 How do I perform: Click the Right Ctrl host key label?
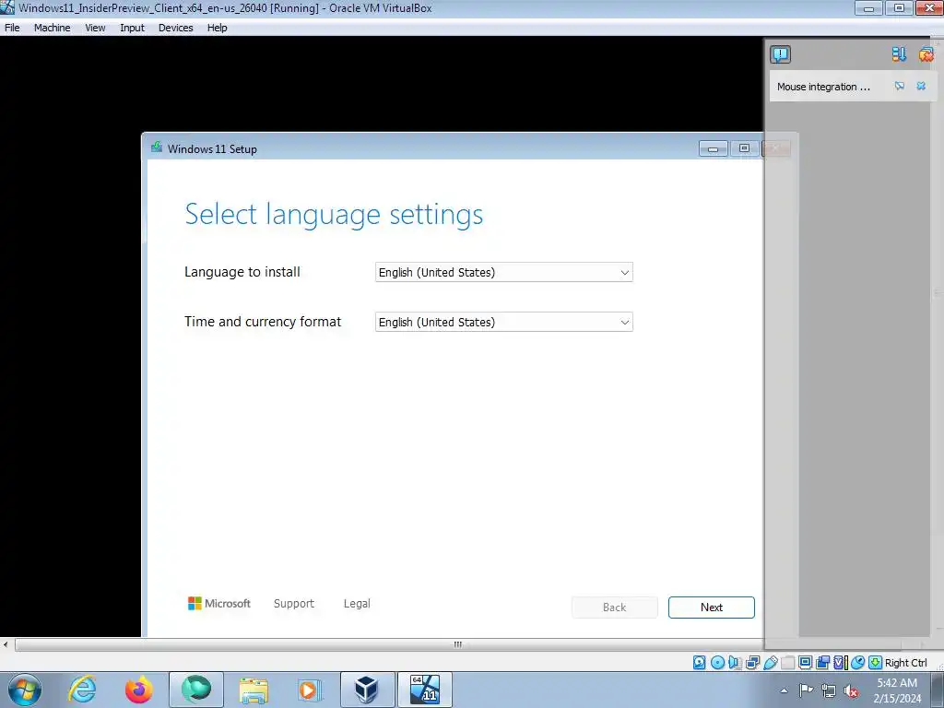[905, 663]
